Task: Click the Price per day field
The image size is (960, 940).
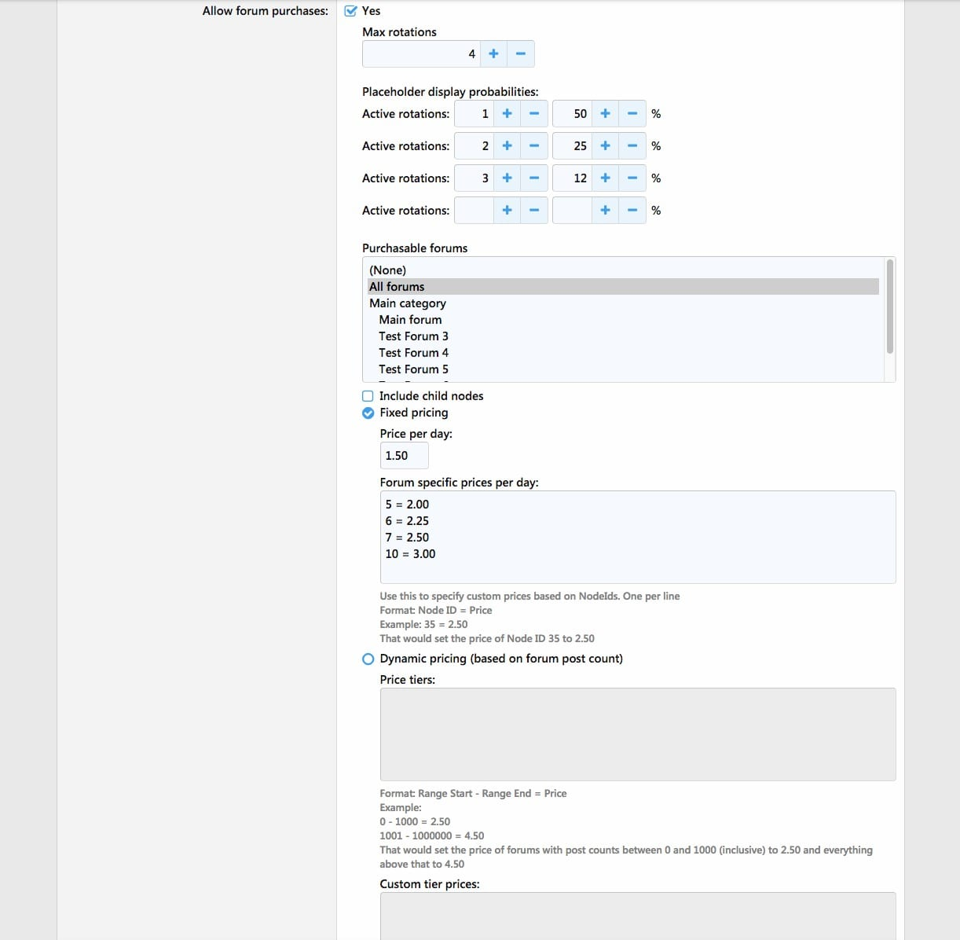Action: (404, 456)
